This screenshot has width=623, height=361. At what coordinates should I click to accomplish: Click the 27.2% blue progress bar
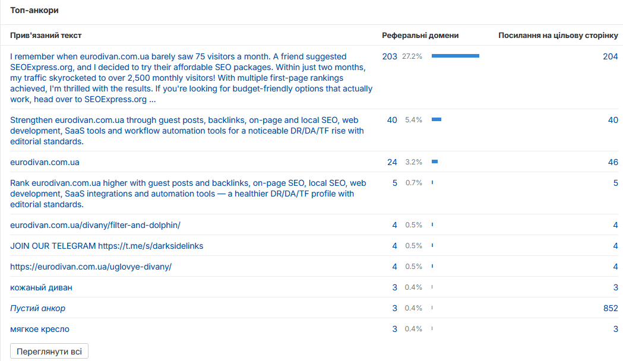(456, 56)
